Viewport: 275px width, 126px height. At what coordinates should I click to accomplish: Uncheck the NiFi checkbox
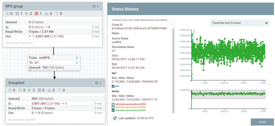coord(113,86)
